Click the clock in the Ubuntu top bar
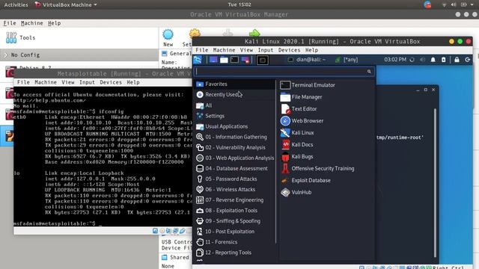This screenshot has width=479, height=269. point(239,4)
